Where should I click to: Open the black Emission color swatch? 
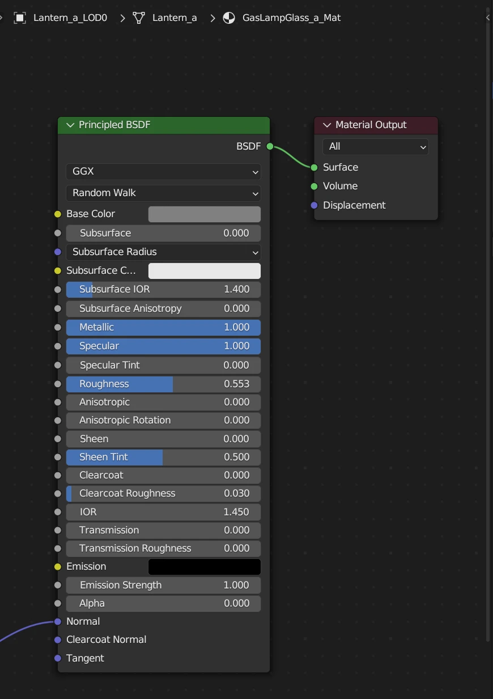point(204,567)
